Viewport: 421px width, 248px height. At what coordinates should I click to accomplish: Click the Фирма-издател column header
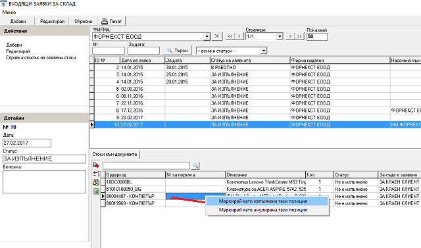coord(340,60)
